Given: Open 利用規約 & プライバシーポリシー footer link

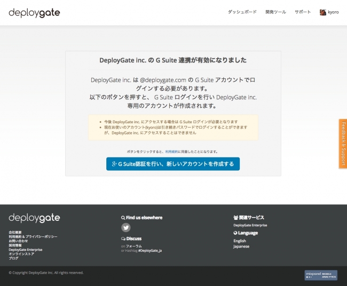Looking at the screenshot, I should pyautogui.click(x=33, y=236).
